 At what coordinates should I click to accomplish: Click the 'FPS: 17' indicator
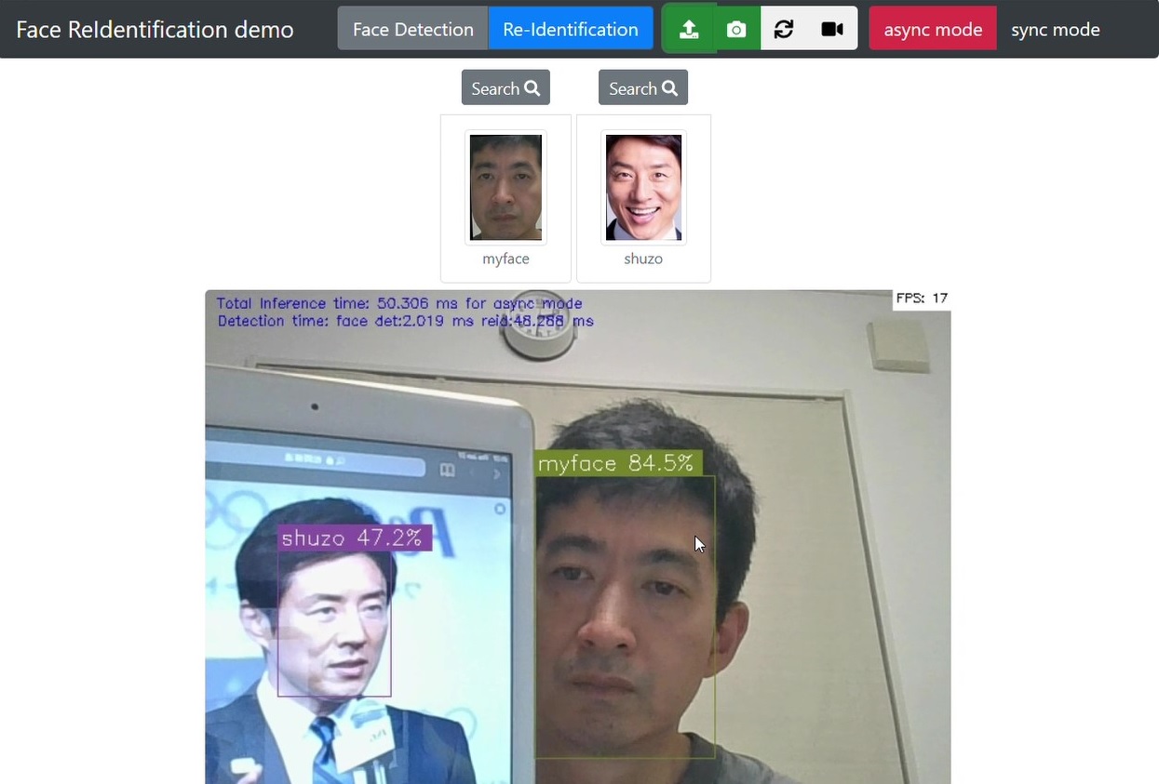click(x=922, y=299)
